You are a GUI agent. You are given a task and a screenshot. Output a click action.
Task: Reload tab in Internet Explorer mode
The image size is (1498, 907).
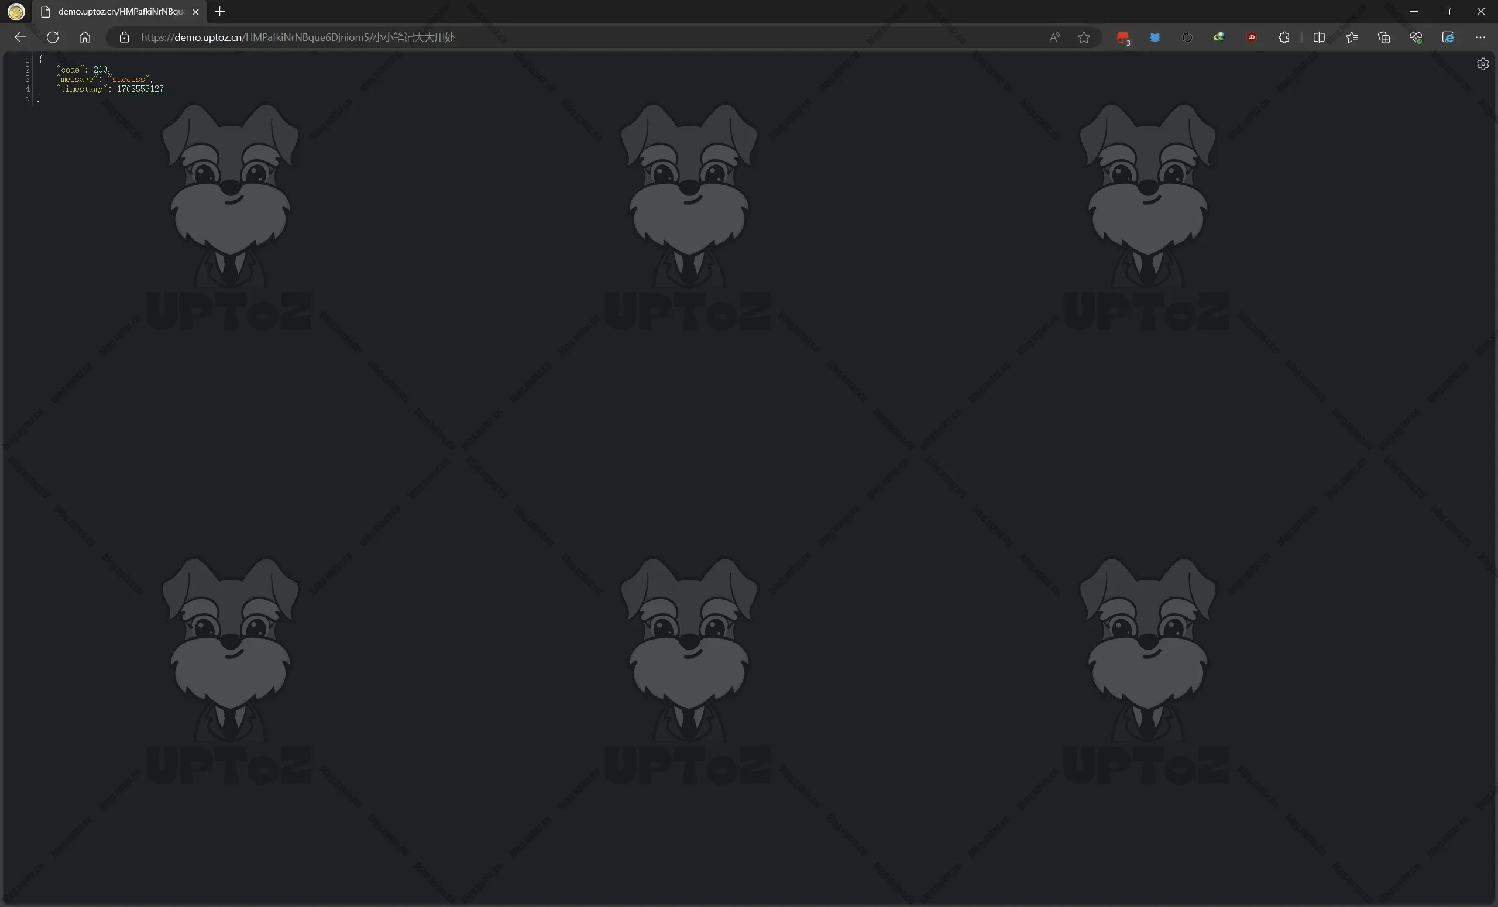pos(1448,37)
